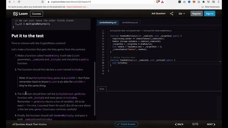
Task: Open the lesson list icon beside Zombies Attack
Action: (14, 124)
